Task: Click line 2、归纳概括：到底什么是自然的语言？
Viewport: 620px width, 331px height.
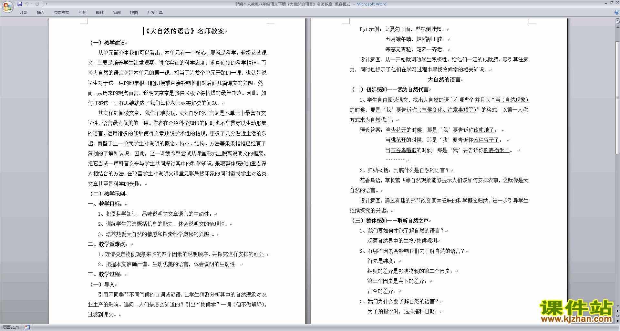Action: click(404, 170)
